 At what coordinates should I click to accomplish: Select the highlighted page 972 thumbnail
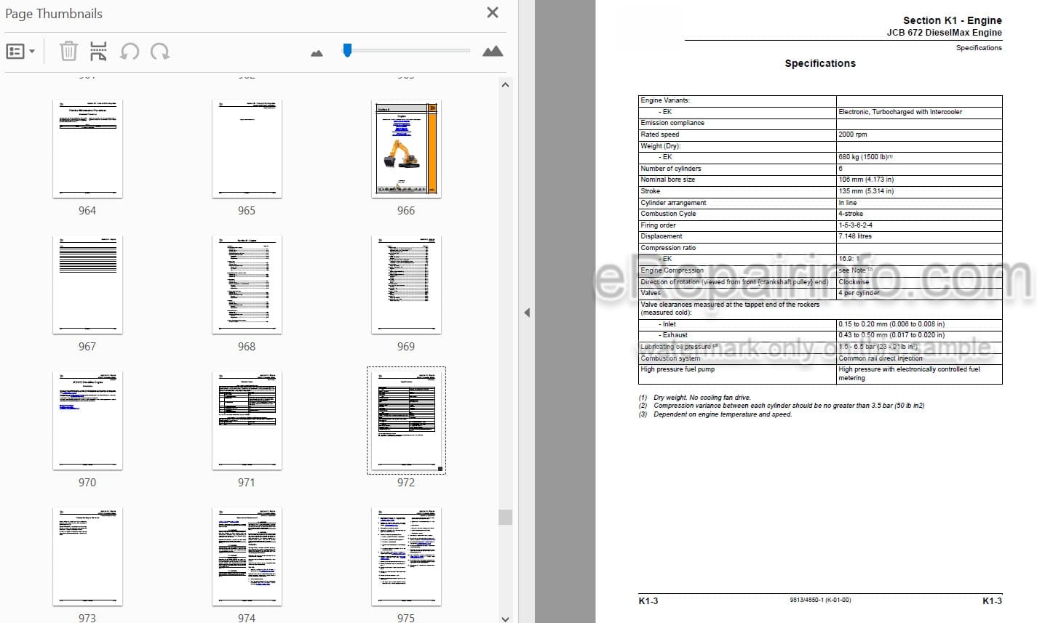[406, 421]
